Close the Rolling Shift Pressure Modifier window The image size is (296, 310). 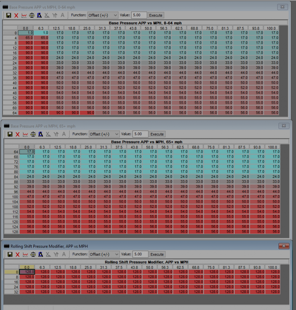(x=284, y=246)
